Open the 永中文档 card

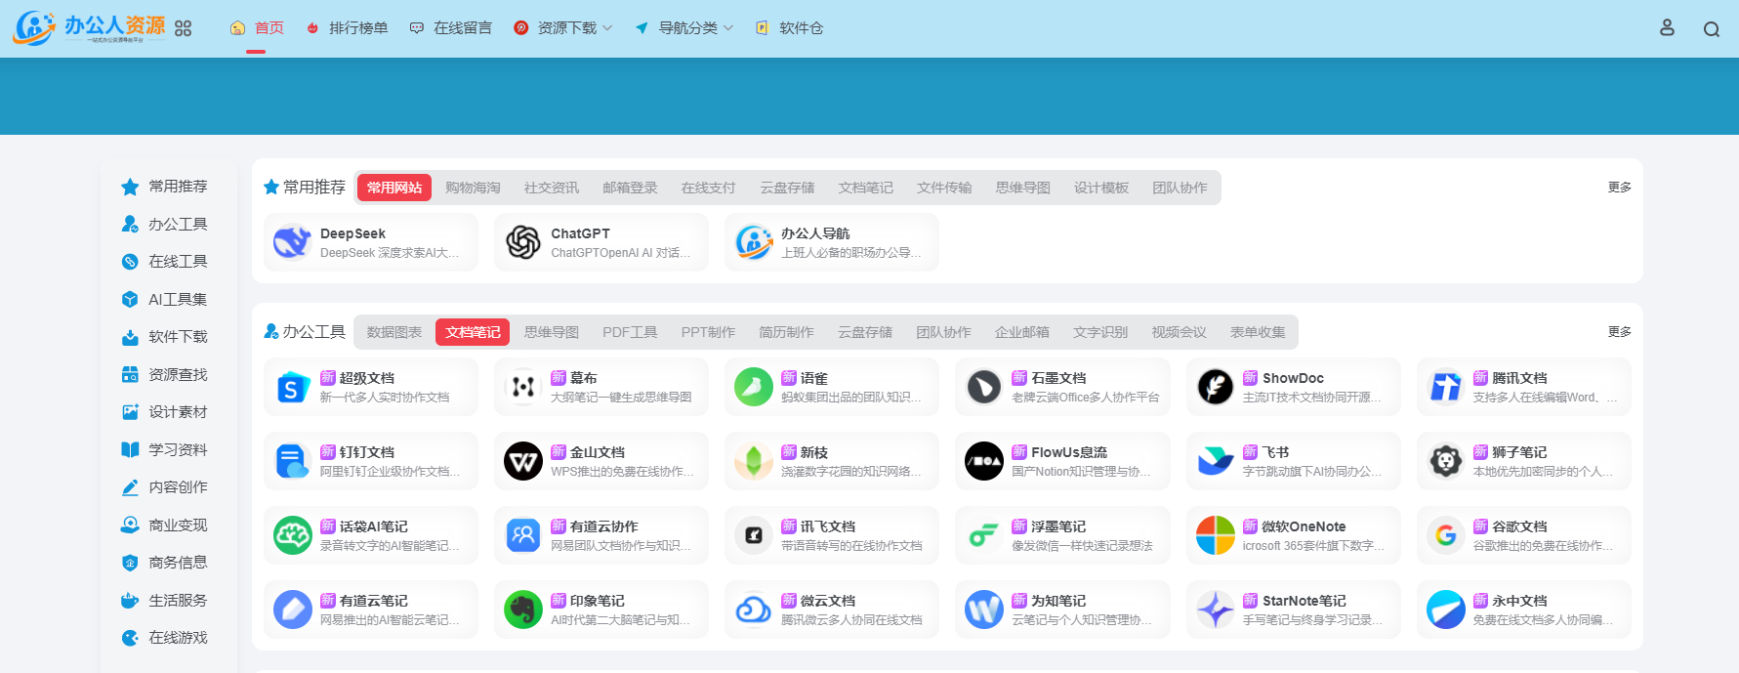point(1524,610)
